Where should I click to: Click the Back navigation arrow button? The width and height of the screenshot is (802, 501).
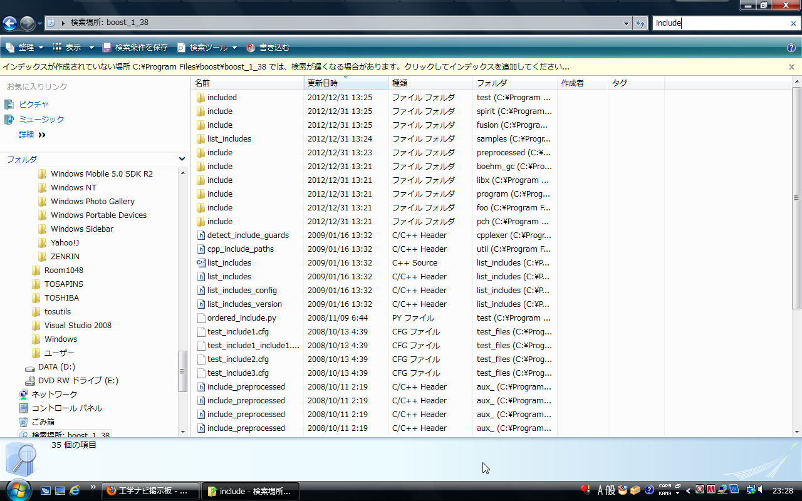[x=9, y=24]
